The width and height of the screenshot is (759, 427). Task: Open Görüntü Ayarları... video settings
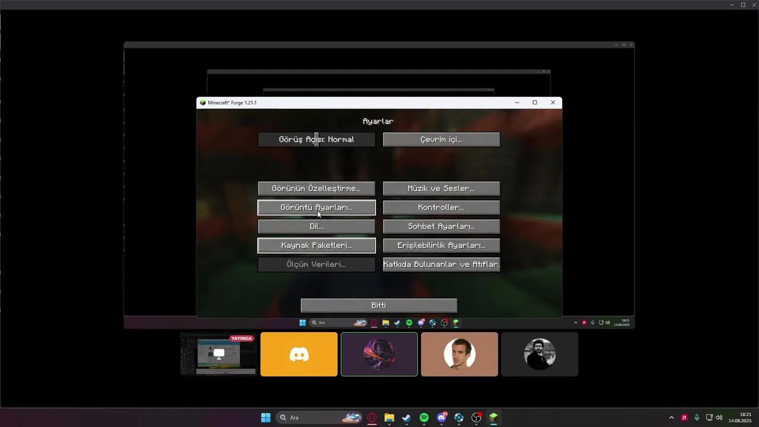[x=317, y=208]
